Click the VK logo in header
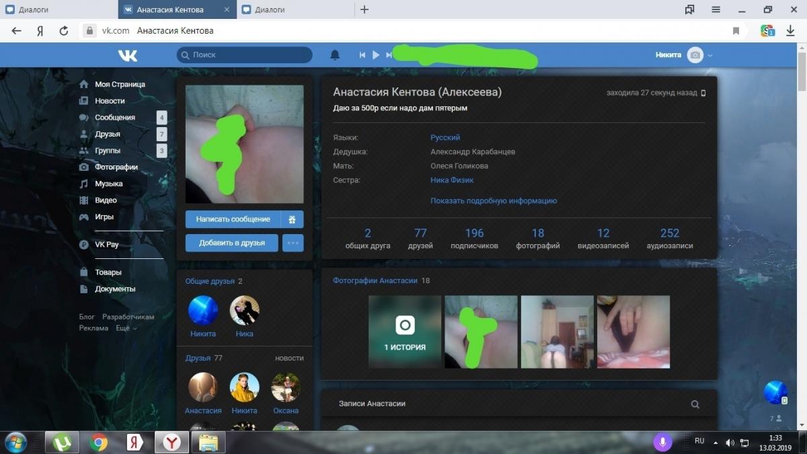The width and height of the screenshot is (807, 454). click(127, 55)
